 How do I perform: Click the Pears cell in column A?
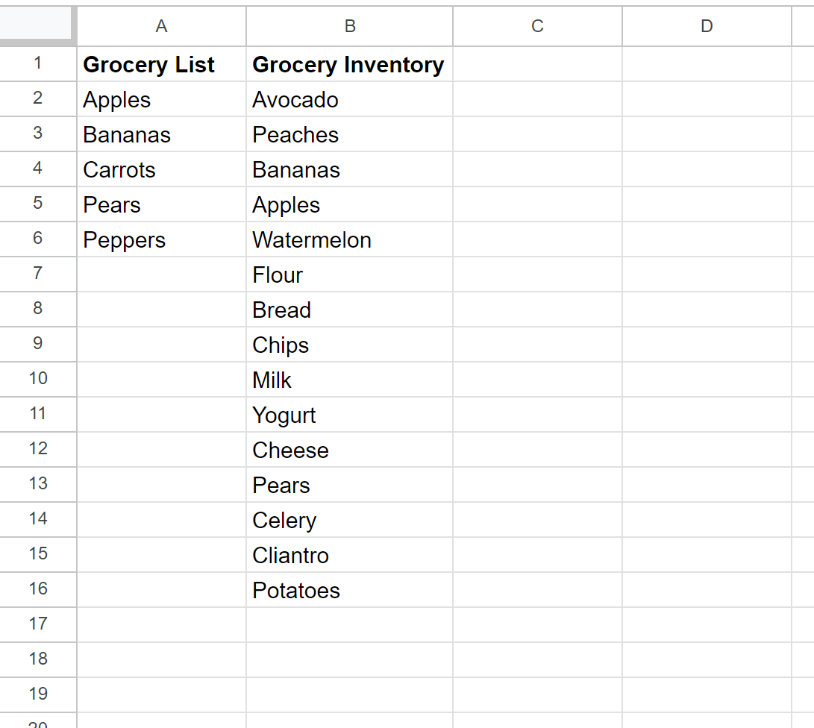pos(161,205)
